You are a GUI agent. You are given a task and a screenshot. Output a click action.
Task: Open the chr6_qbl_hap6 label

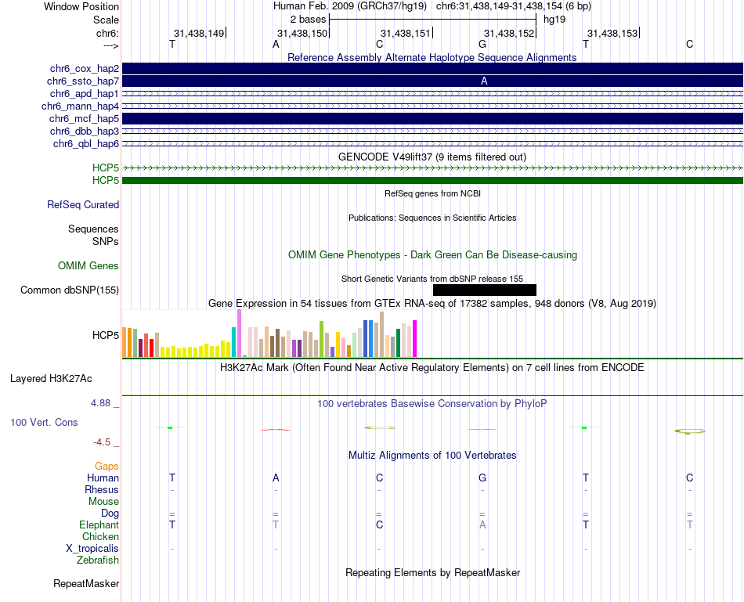(86, 144)
